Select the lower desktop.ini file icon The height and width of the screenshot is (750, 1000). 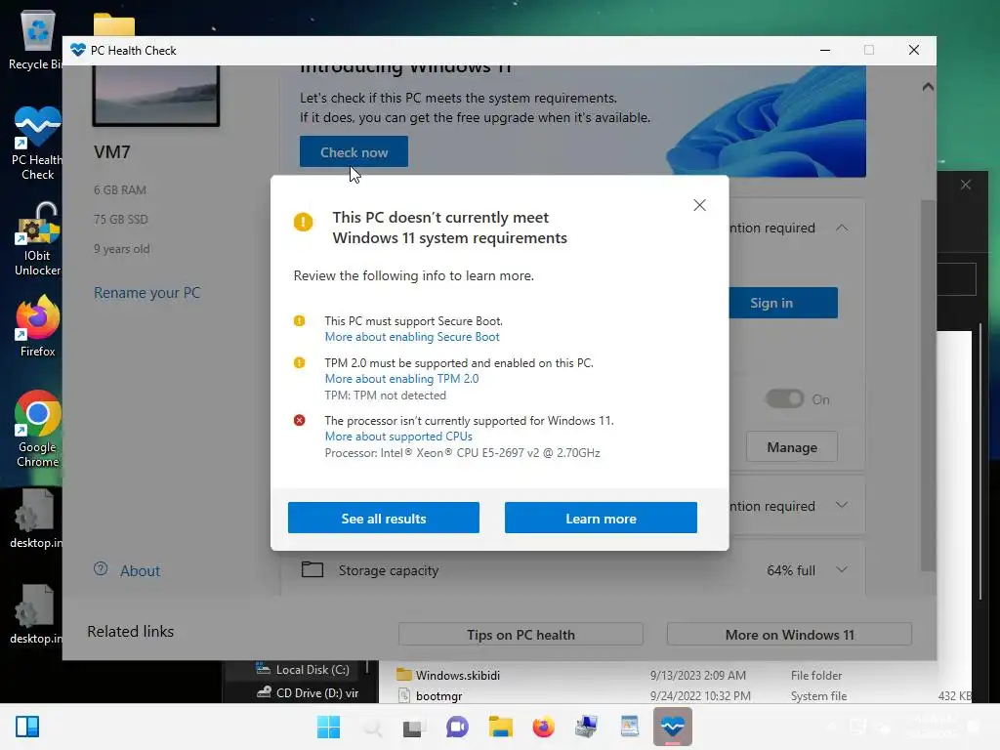click(x=34, y=614)
